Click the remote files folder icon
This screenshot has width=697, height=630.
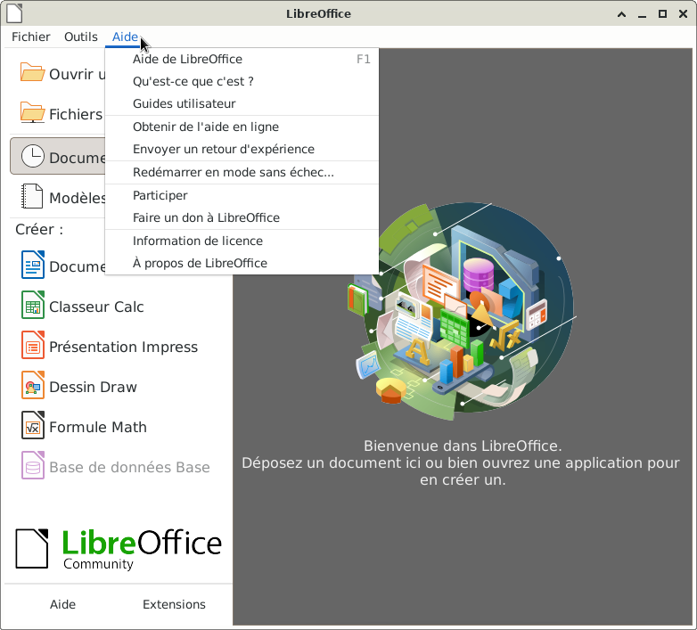tap(32, 112)
